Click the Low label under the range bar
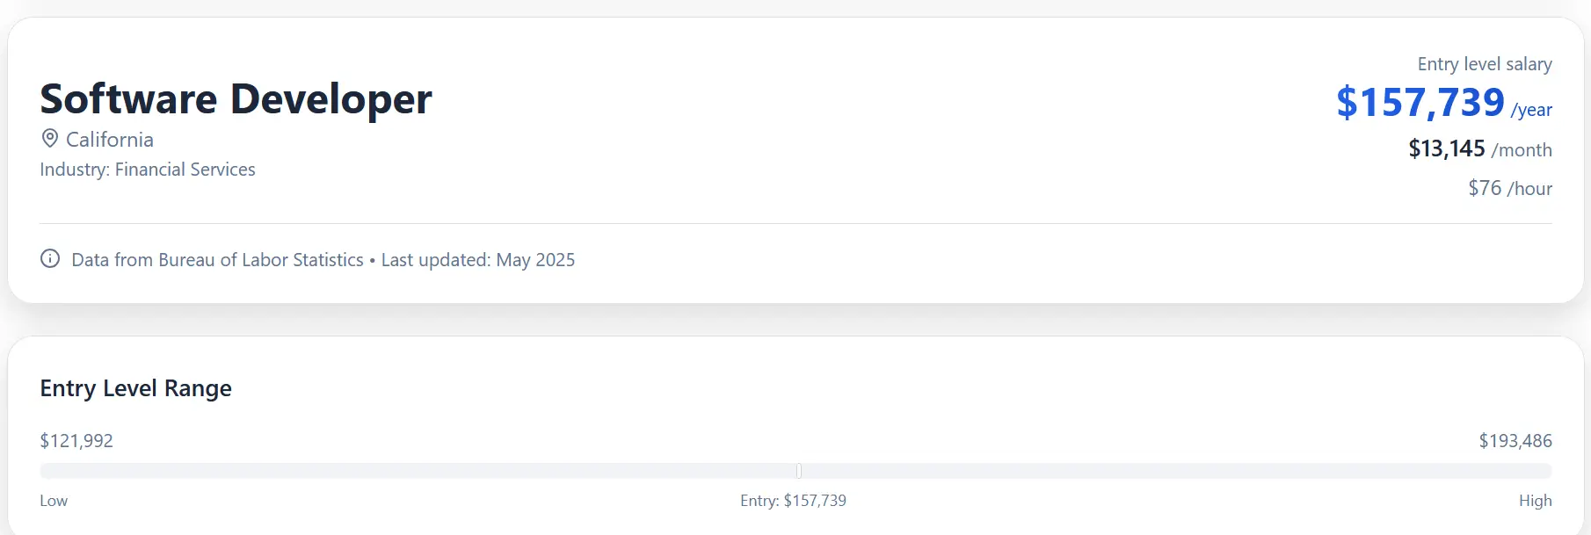The height and width of the screenshot is (535, 1591). click(x=54, y=501)
